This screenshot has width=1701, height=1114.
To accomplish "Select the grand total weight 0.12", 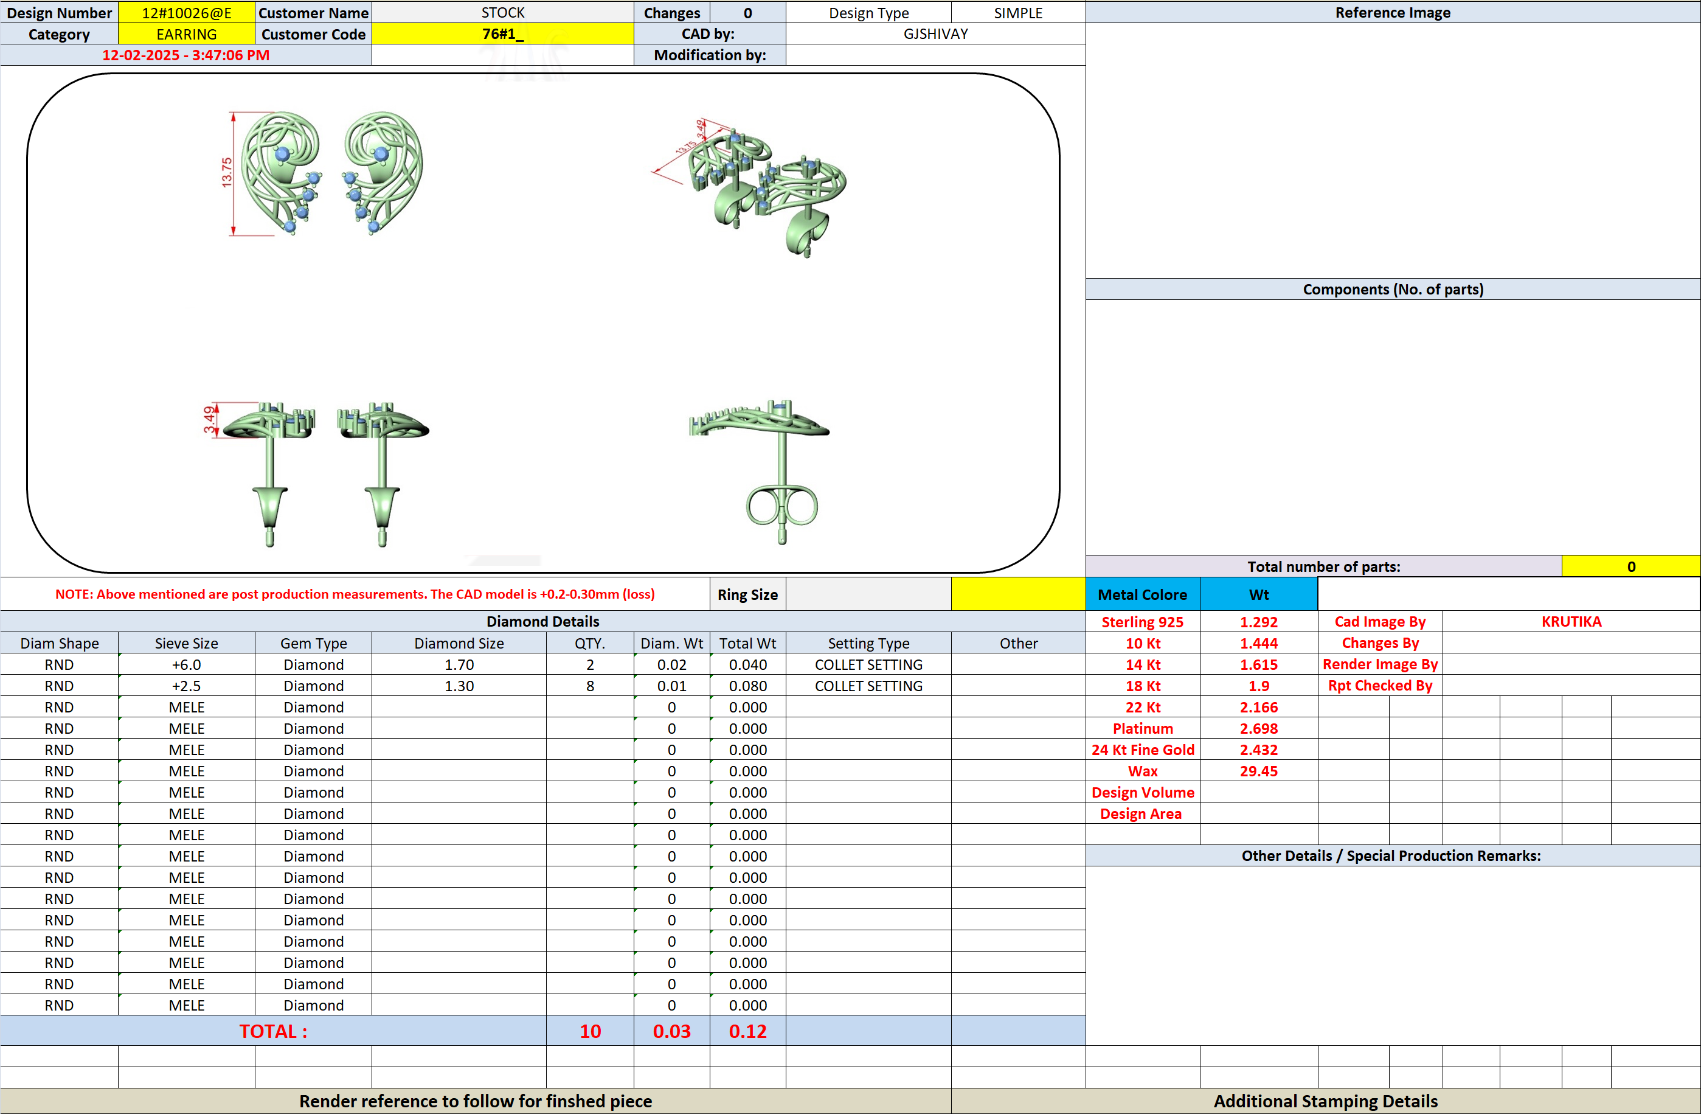I will click(747, 1031).
